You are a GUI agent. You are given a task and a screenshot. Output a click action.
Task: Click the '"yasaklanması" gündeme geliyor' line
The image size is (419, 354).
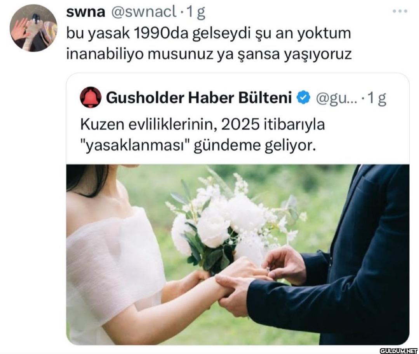198,146
